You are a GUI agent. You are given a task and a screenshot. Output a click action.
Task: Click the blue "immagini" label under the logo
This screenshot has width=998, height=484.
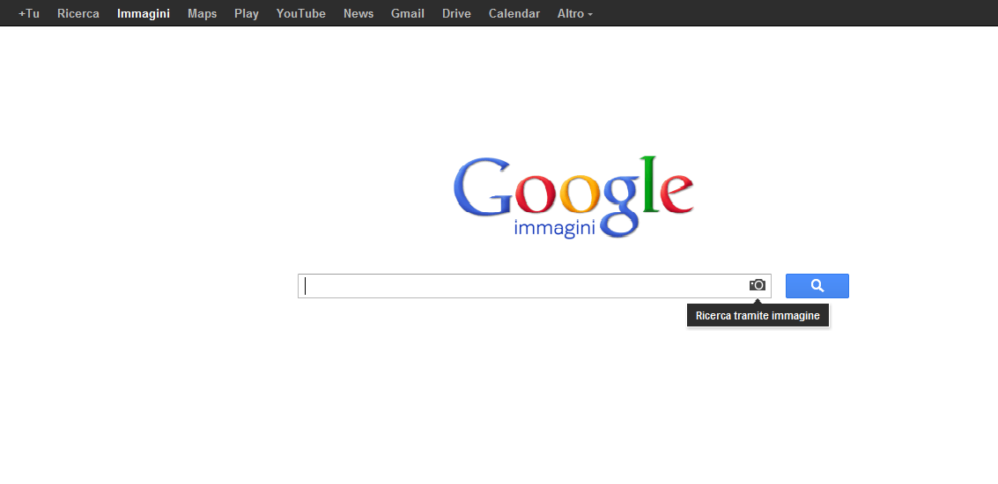[x=554, y=228]
